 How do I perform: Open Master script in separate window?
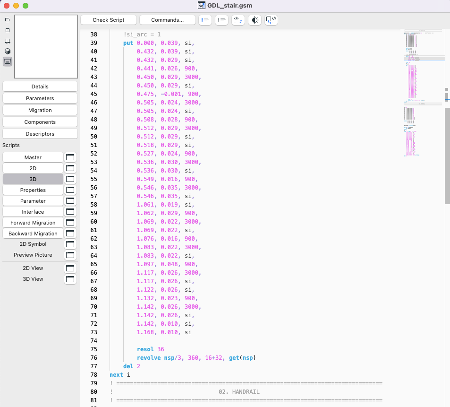point(70,157)
